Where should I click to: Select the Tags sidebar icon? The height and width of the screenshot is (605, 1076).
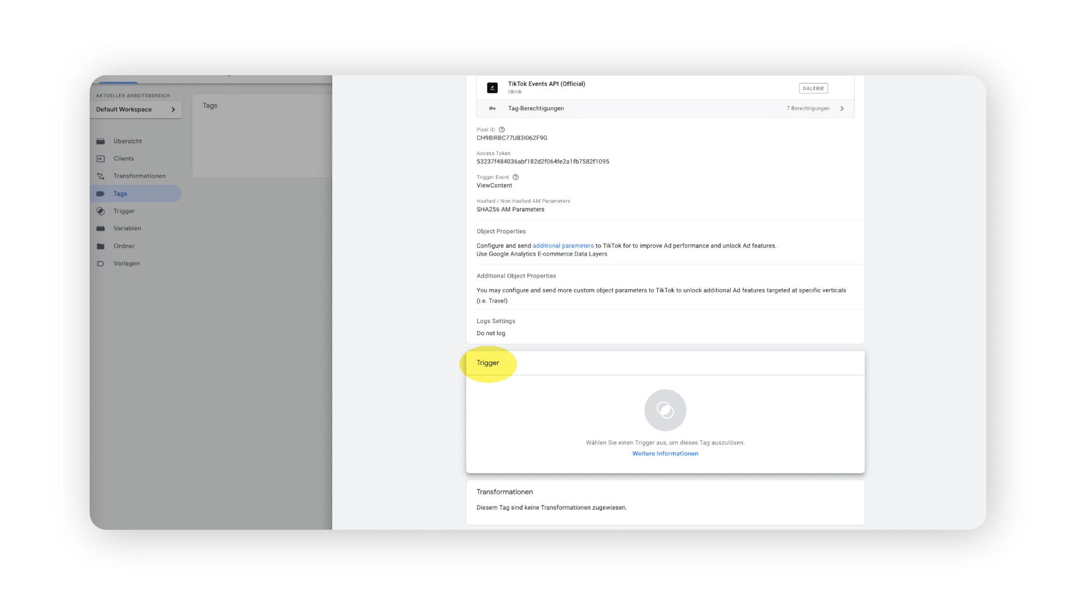[x=101, y=194]
